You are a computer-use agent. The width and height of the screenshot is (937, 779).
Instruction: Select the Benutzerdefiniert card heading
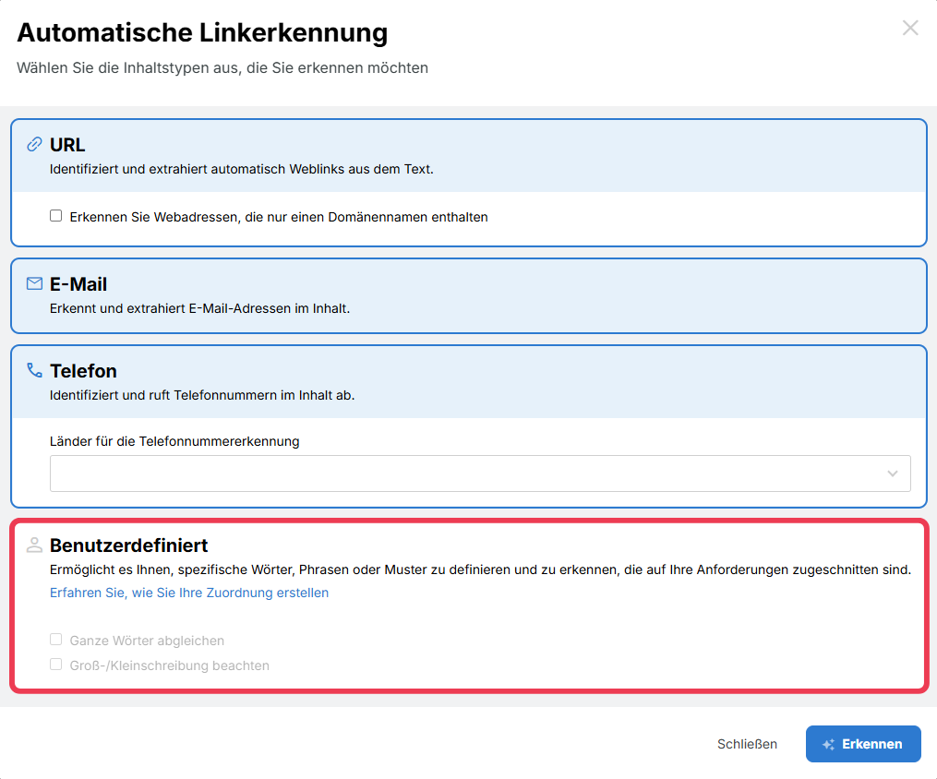128,545
